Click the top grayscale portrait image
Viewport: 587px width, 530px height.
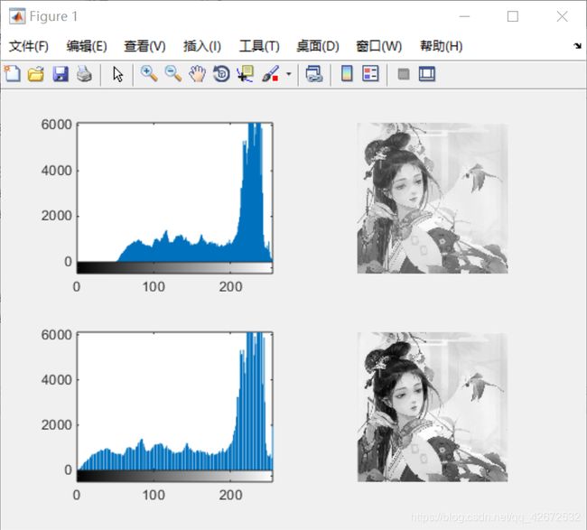(433, 198)
